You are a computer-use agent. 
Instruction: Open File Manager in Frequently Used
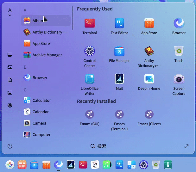[119, 54]
